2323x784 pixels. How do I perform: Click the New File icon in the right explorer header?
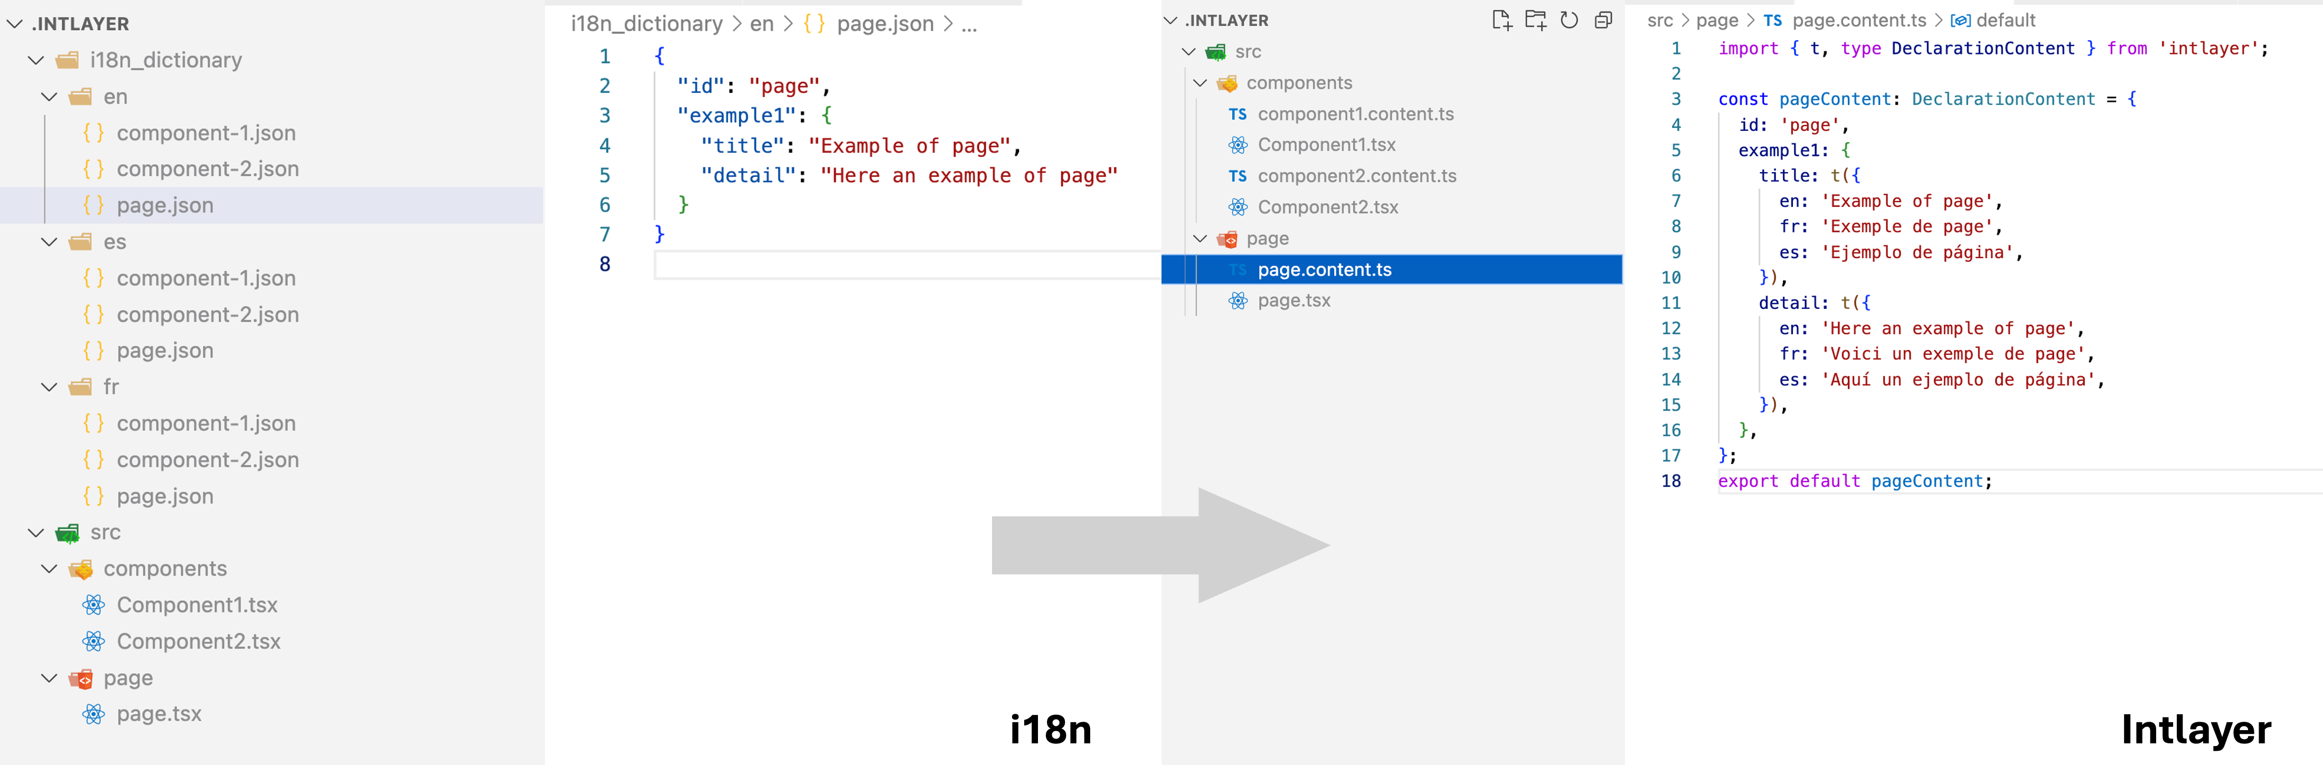1502,20
